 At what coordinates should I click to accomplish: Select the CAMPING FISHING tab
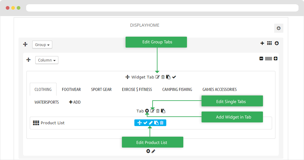[x=177, y=89]
